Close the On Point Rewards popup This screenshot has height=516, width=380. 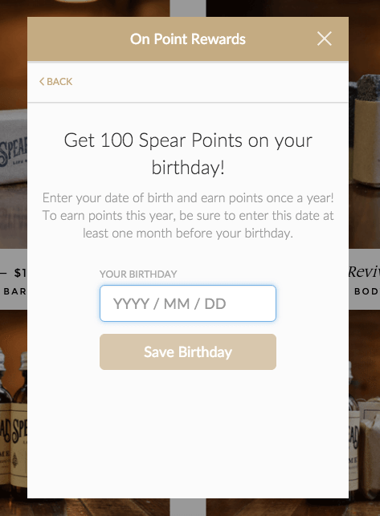click(325, 39)
